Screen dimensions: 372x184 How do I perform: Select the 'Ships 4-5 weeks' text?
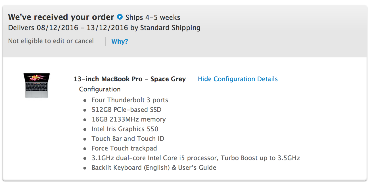click(153, 17)
